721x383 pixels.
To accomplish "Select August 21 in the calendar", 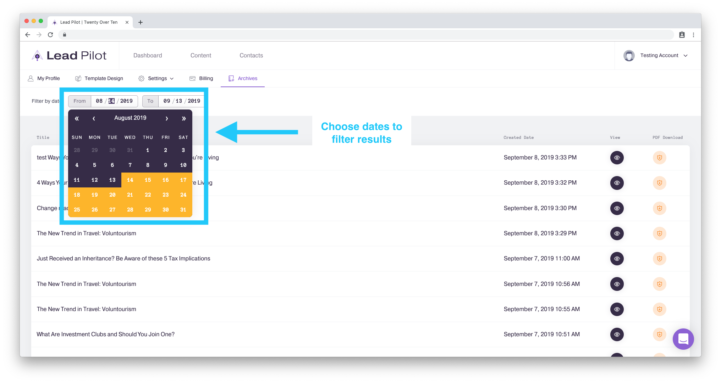I will coord(130,195).
